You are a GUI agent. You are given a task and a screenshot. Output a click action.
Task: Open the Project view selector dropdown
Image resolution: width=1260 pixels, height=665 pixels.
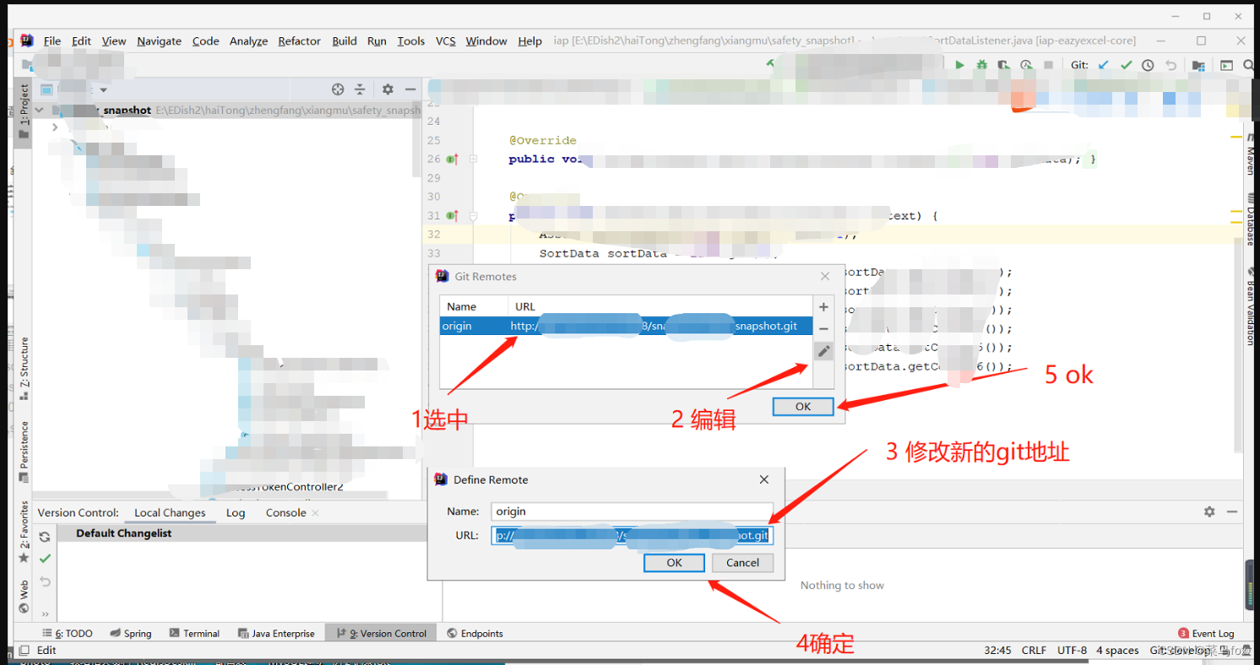(104, 89)
